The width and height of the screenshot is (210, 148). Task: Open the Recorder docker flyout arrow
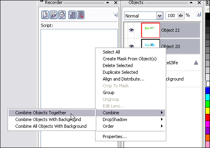[115, 15]
